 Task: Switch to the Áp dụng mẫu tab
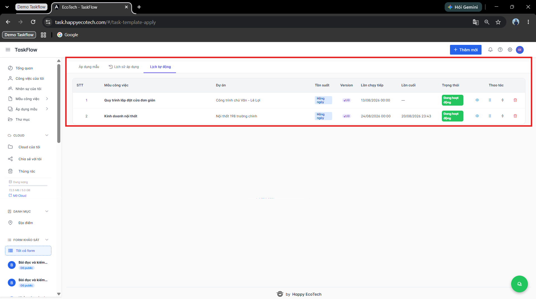(x=89, y=67)
